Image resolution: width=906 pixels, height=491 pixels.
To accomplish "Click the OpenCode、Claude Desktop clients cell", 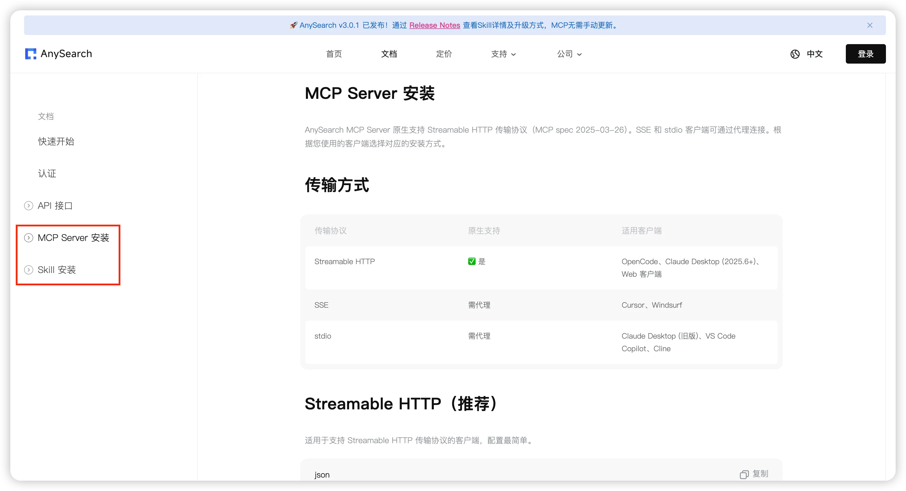I will 691,268.
